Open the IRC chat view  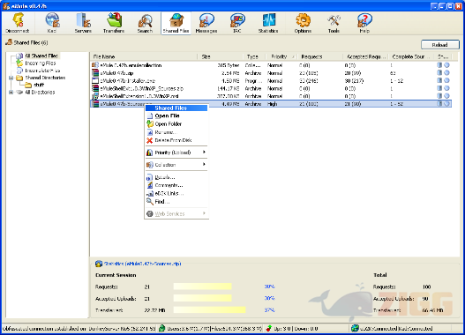[x=237, y=23]
